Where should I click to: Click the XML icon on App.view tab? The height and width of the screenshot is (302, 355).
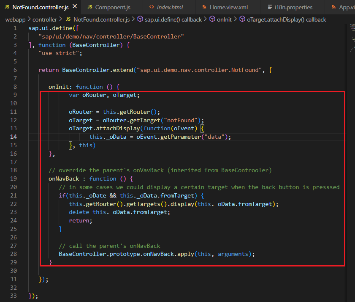pyautogui.click(x=334, y=7)
